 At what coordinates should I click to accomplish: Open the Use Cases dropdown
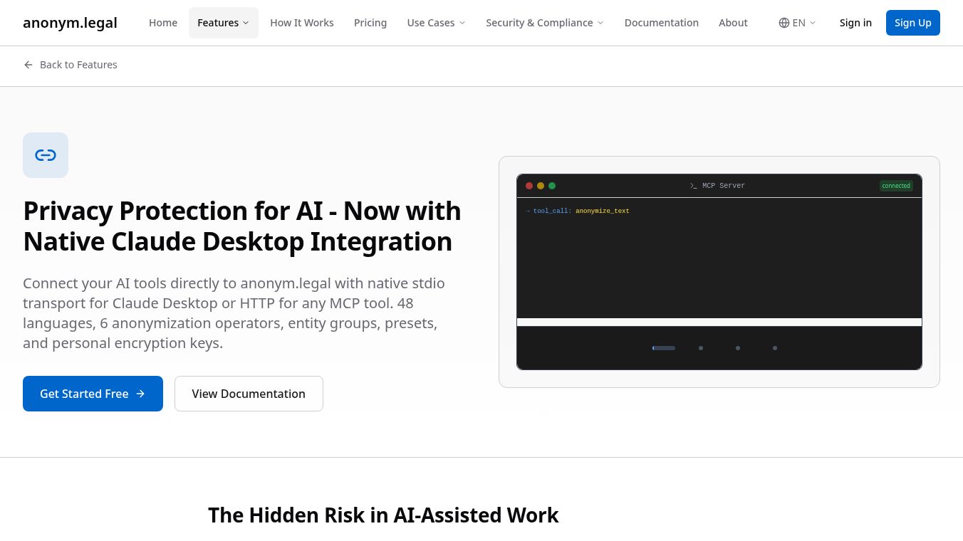pyautogui.click(x=436, y=23)
